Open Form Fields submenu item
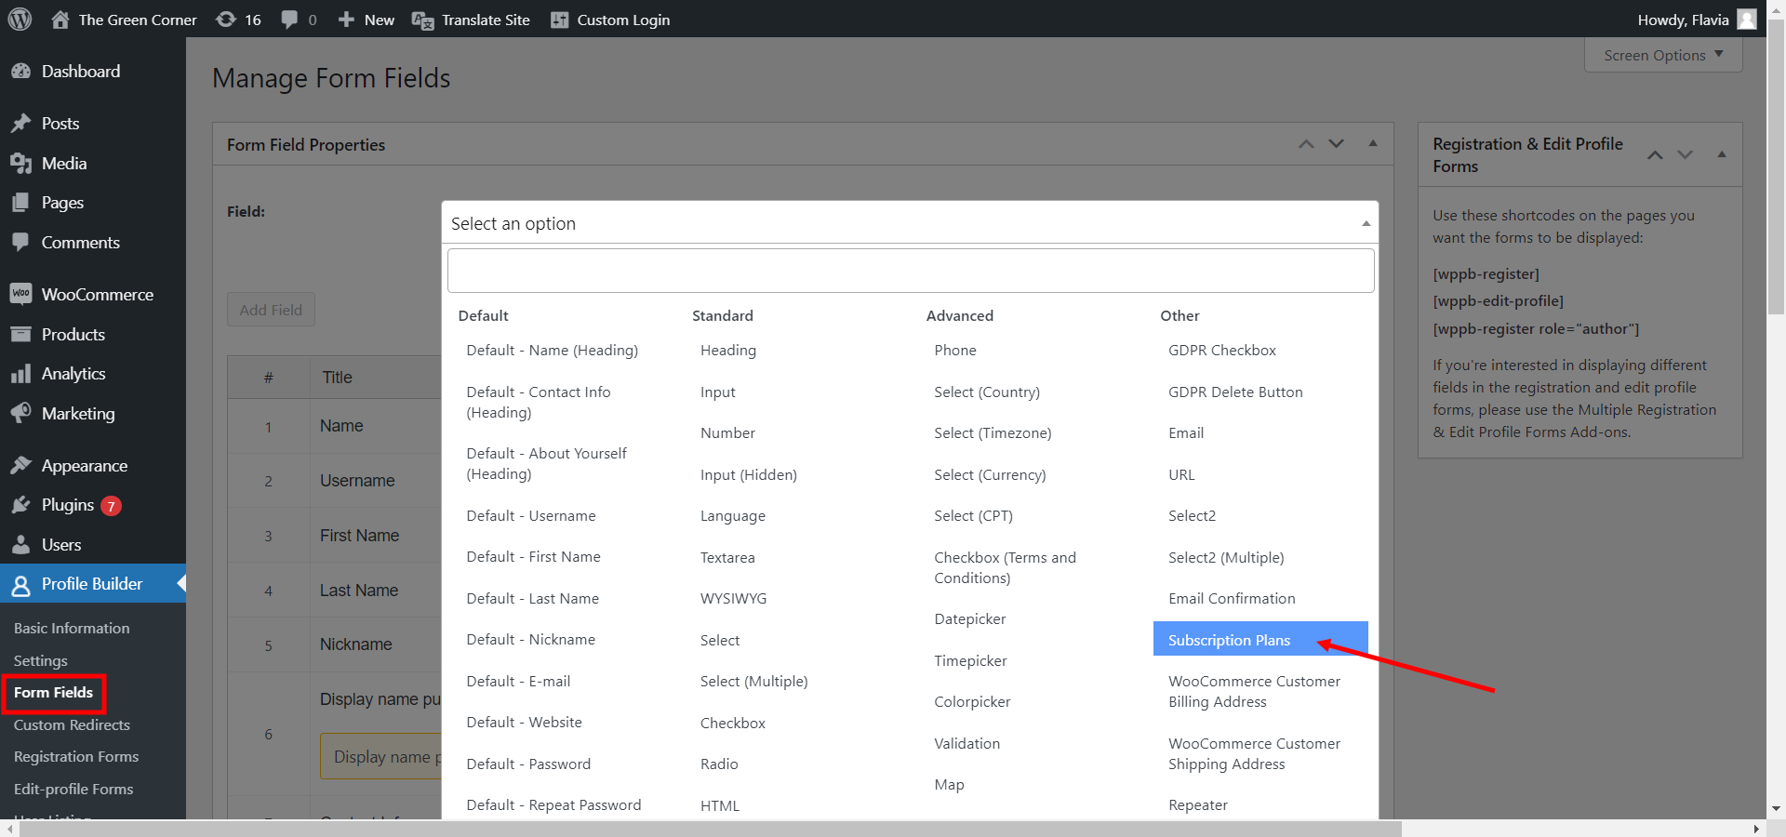 [53, 693]
